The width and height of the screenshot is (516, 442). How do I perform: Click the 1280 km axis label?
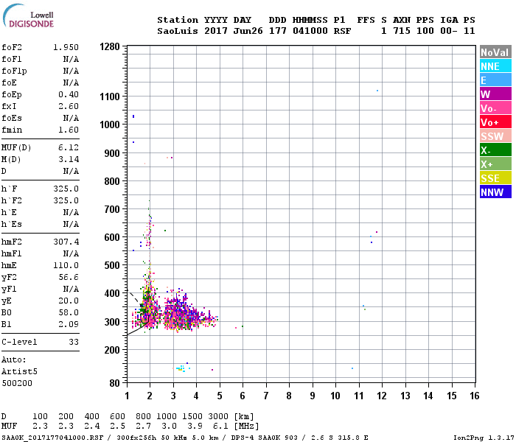pyautogui.click(x=110, y=46)
